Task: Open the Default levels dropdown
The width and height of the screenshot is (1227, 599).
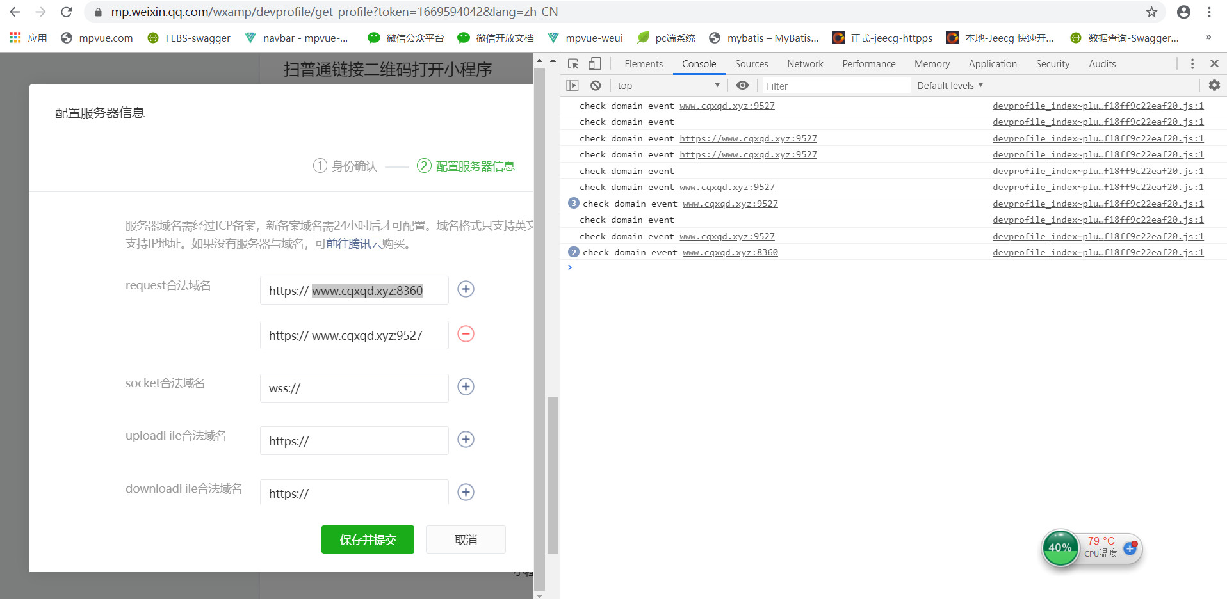Action: (950, 86)
